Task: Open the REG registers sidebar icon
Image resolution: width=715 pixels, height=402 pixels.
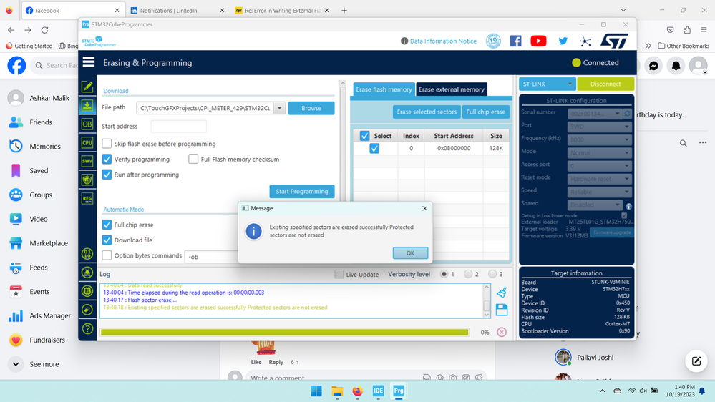Action: point(87,199)
